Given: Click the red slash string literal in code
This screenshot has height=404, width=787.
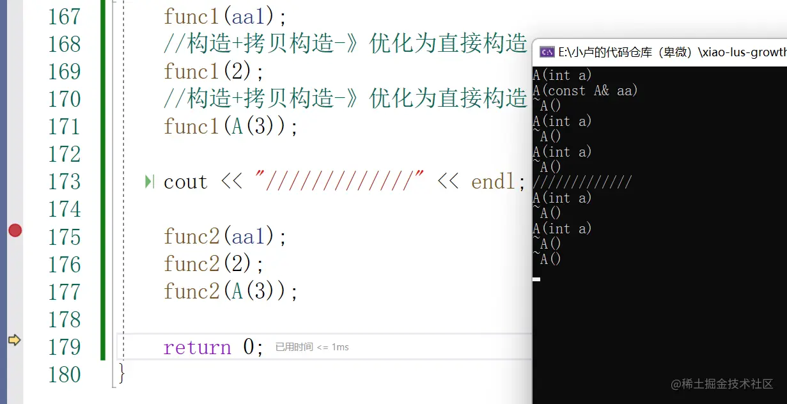Looking at the screenshot, I should click(x=339, y=182).
